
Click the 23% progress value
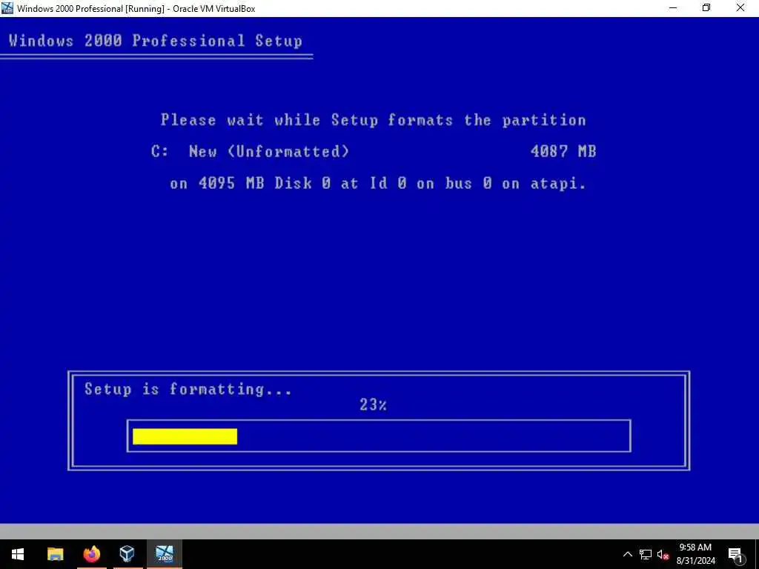click(x=374, y=405)
